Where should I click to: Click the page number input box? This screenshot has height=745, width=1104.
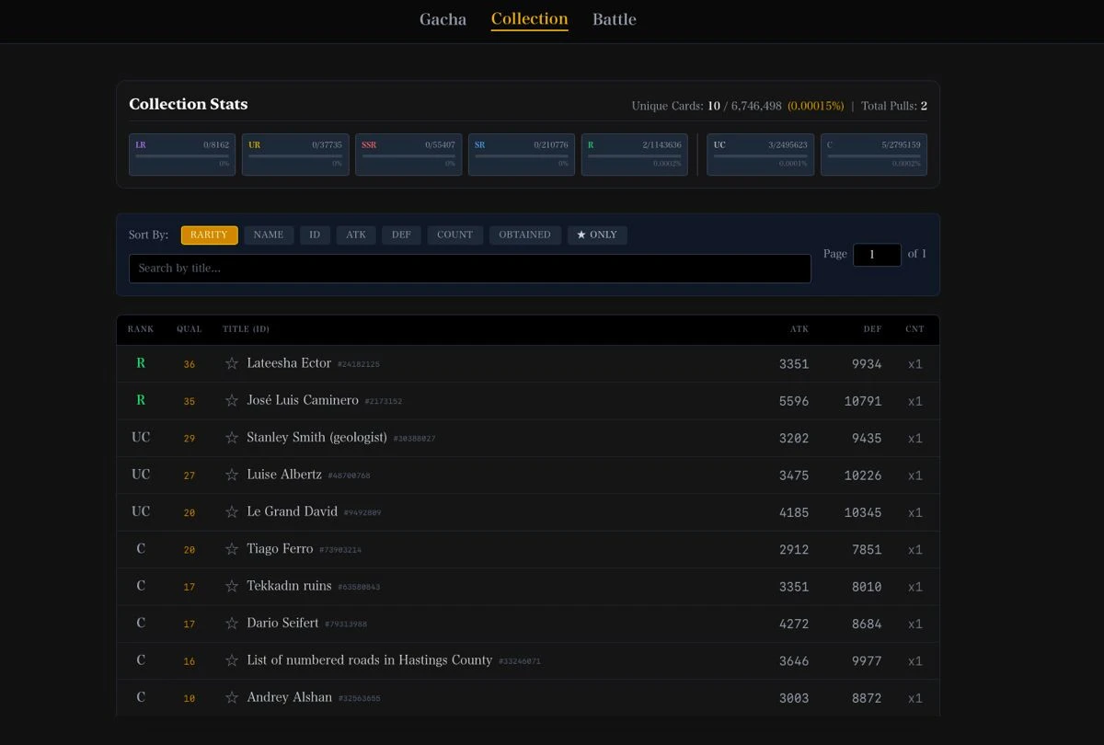tap(876, 255)
